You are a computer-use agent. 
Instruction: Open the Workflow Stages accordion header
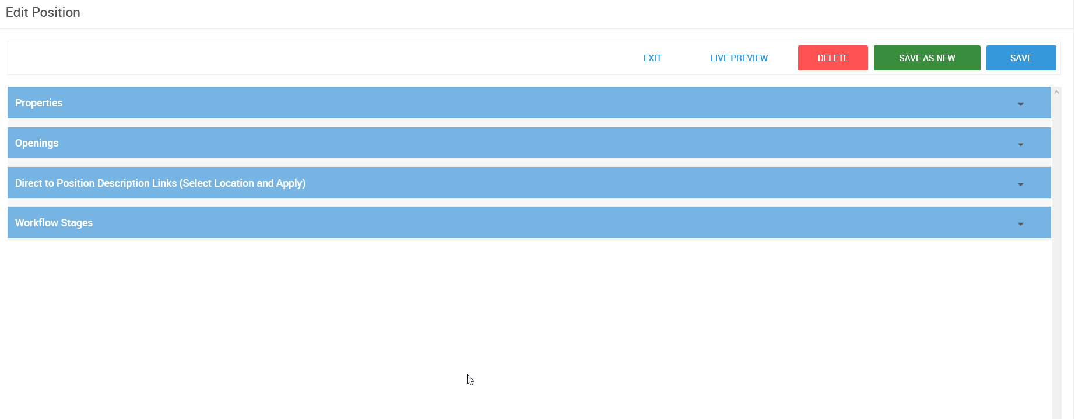(x=529, y=222)
